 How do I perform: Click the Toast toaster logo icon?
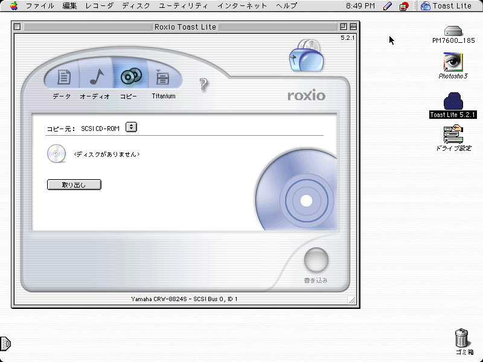307,56
